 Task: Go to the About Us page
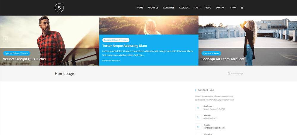point(153,8)
